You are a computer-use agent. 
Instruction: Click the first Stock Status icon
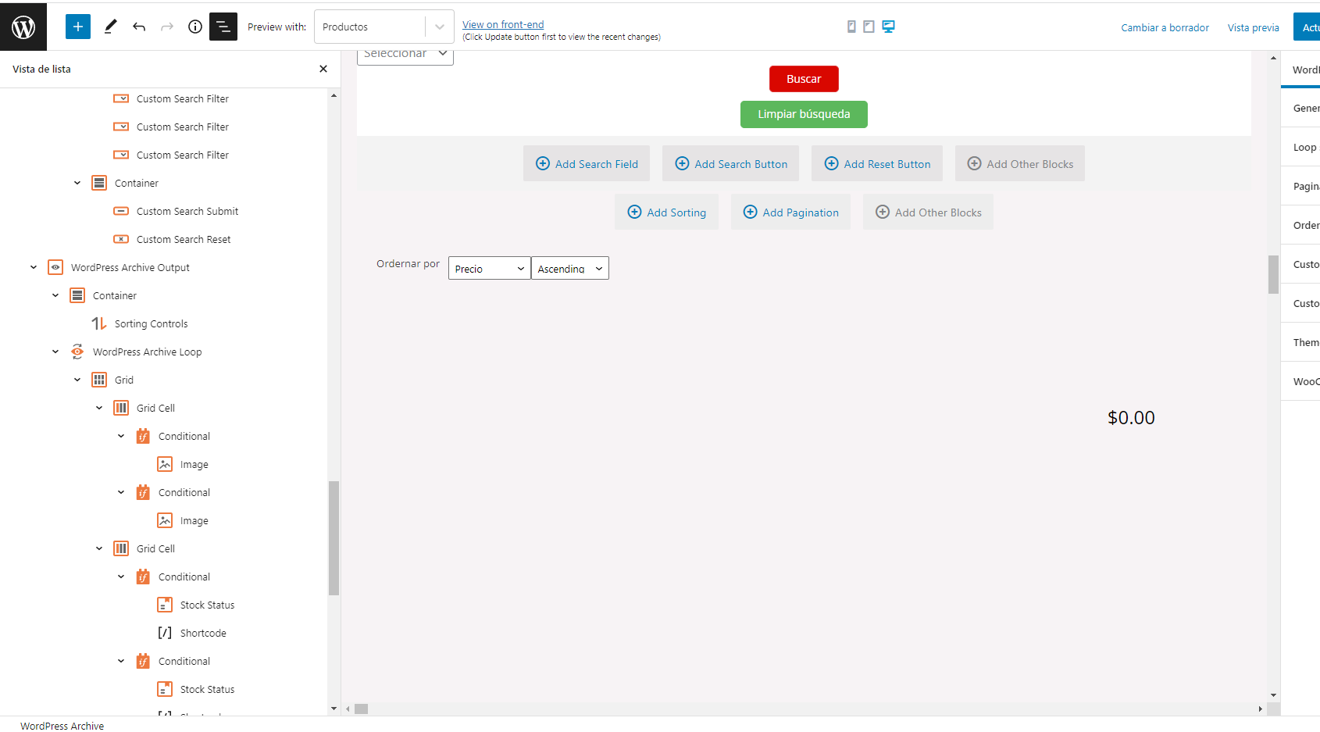pyautogui.click(x=165, y=605)
